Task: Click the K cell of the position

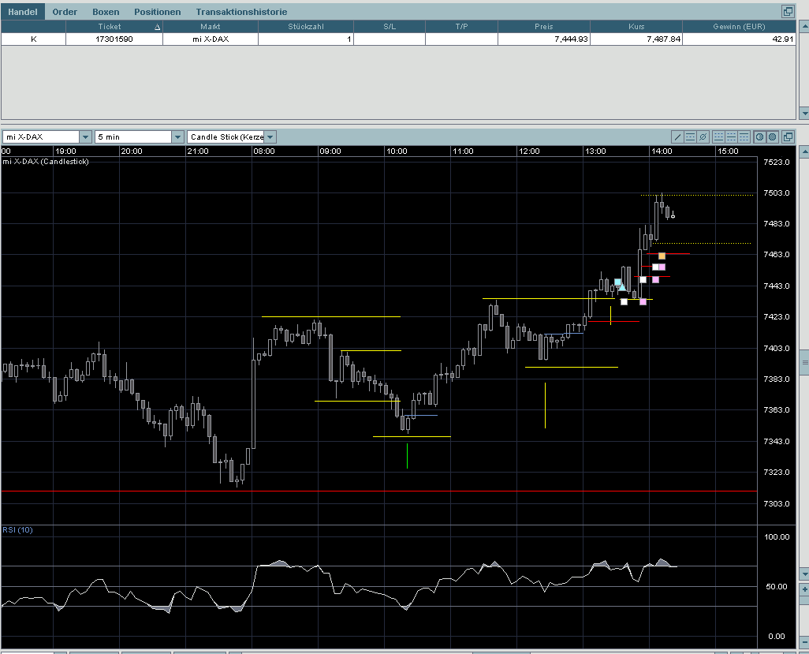Action: tap(34, 39)
